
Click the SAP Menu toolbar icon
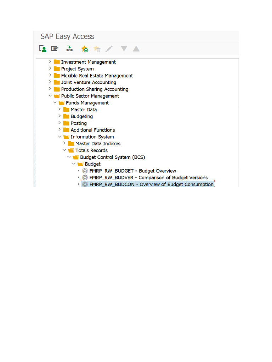coord(55,49)
